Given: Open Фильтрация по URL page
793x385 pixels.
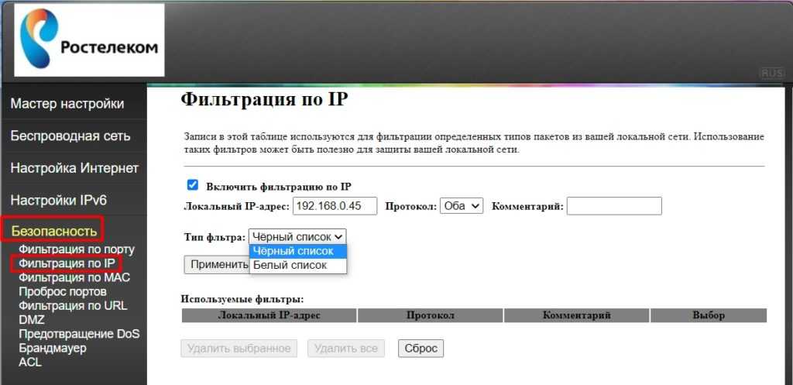Looking at the screenshot, I should tap(73, 306).
